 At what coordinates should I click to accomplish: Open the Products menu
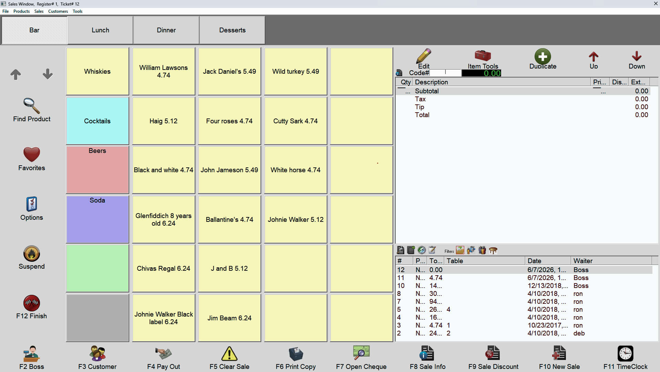(21, 11)
